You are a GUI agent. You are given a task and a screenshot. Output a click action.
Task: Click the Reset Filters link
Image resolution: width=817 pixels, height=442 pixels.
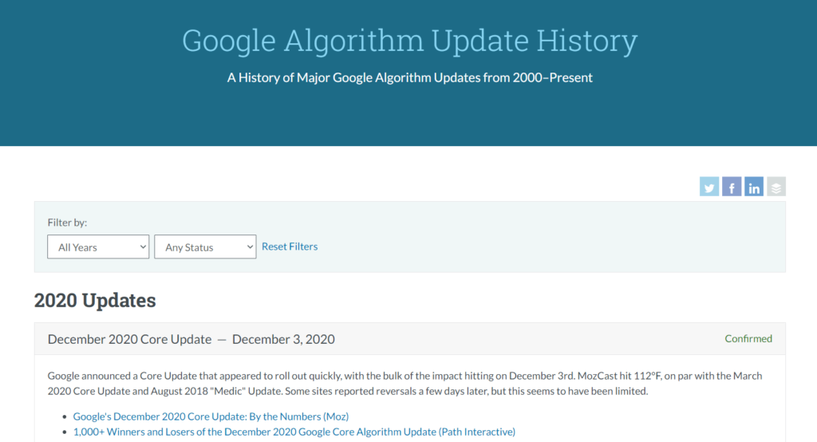click(x=290, y=247)
